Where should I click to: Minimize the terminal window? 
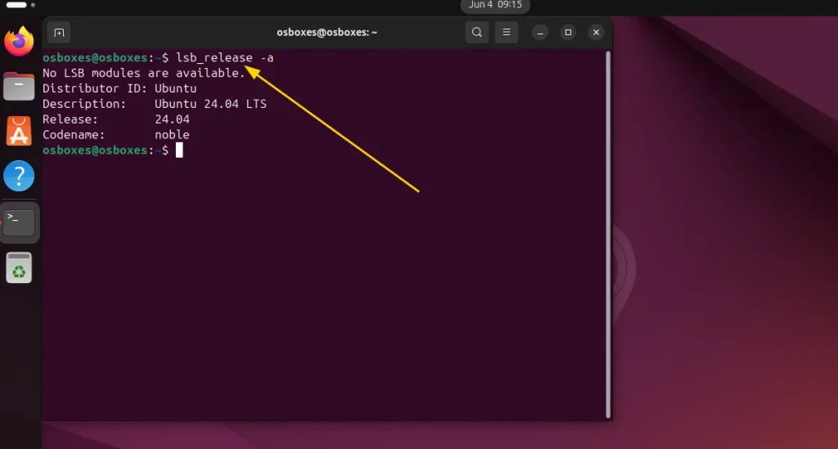pyautogui.click(x=540, y=33)
